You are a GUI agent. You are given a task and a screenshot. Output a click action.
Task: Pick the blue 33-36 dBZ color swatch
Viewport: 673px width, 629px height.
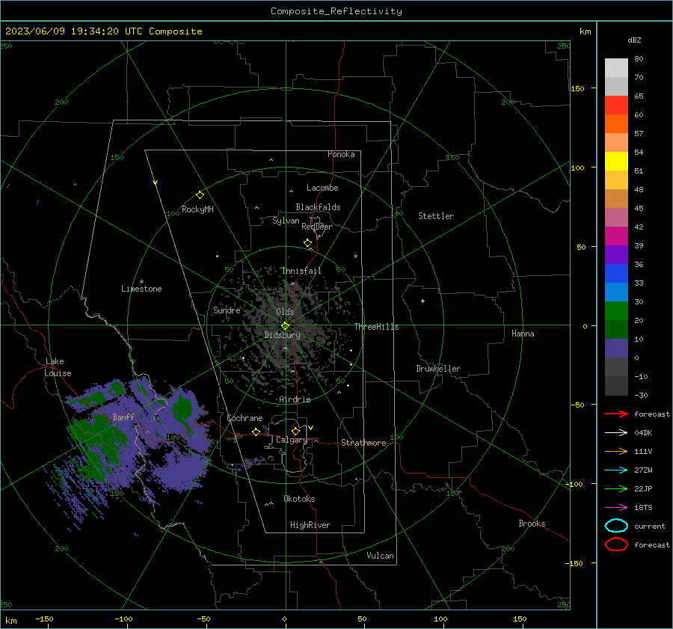pos(616,273)
